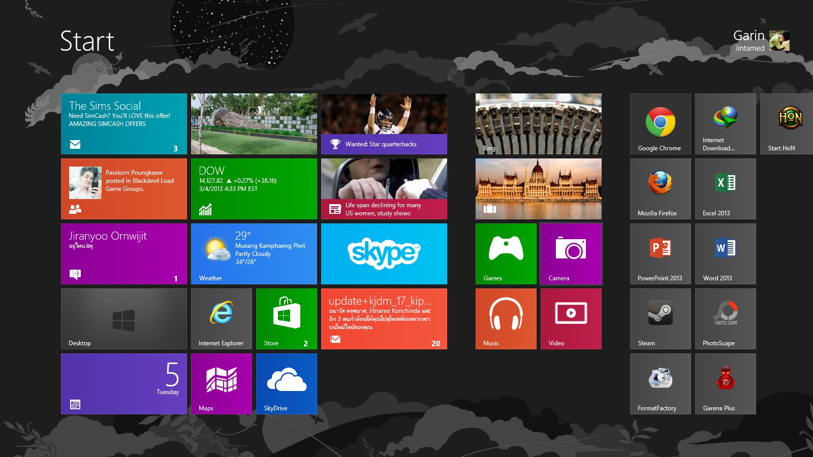Screen dimensions: 813x457
Task: Open the Photos tile
Action: click(x=254, y=124)
